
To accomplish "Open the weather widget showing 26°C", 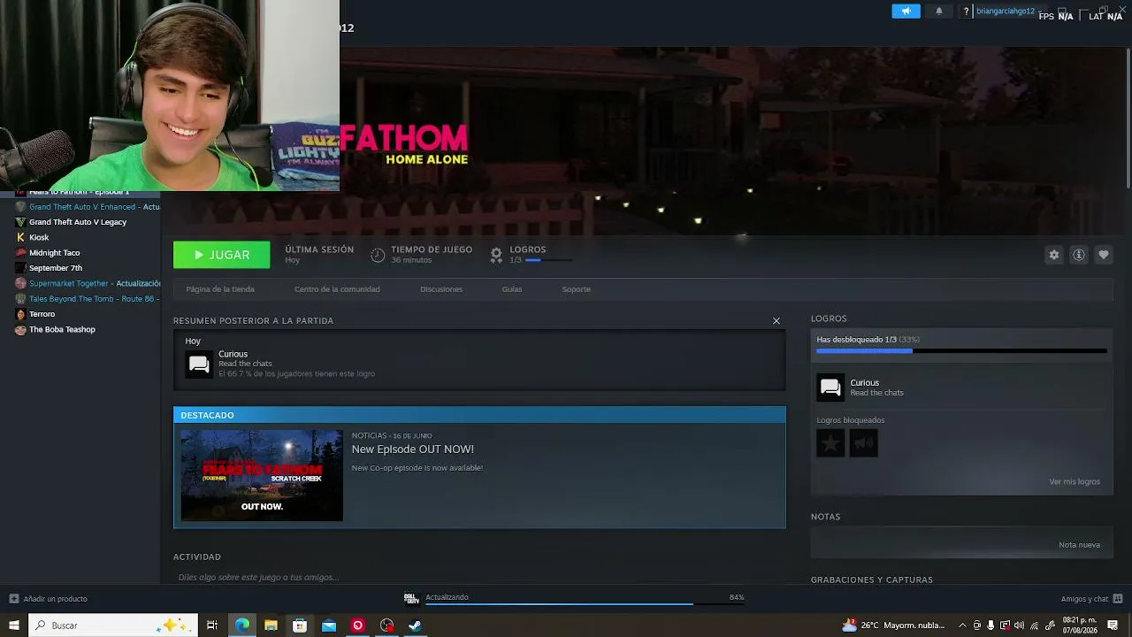I will [x=893, y=625].
